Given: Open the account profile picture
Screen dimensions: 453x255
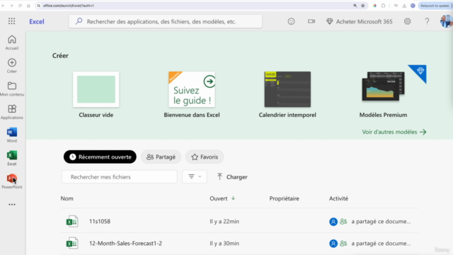Looking at the screenshot, I should tap(447, 21).
